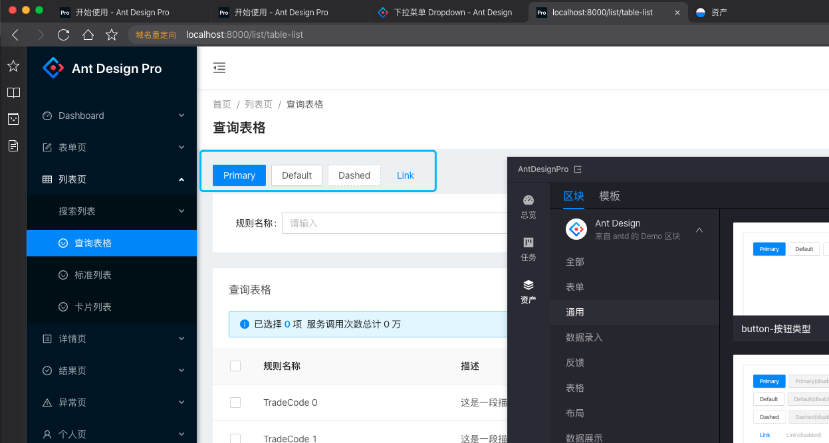Click the browser back arrow
Screen dimensions: 829x443
click(x=15, y=35)
